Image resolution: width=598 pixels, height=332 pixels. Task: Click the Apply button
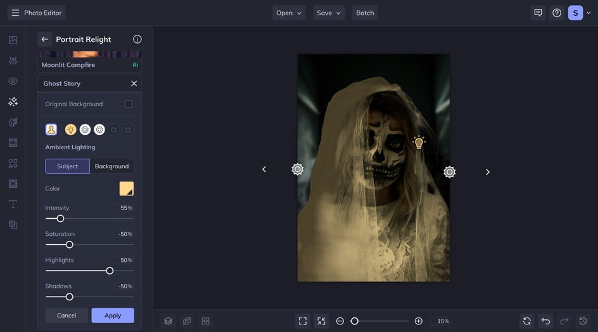(113, 316)
